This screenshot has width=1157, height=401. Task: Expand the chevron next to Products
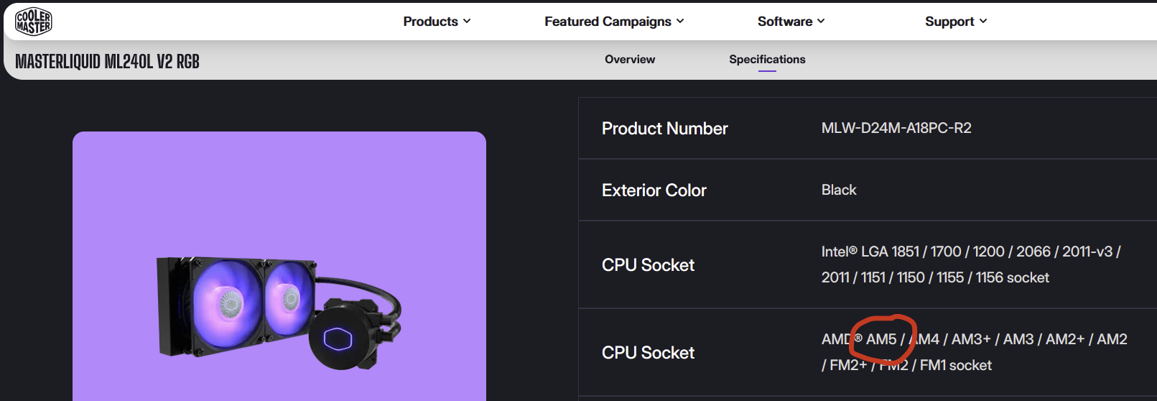[x=467, y=22]
